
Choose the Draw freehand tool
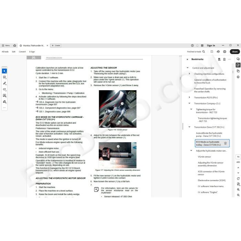4,90
